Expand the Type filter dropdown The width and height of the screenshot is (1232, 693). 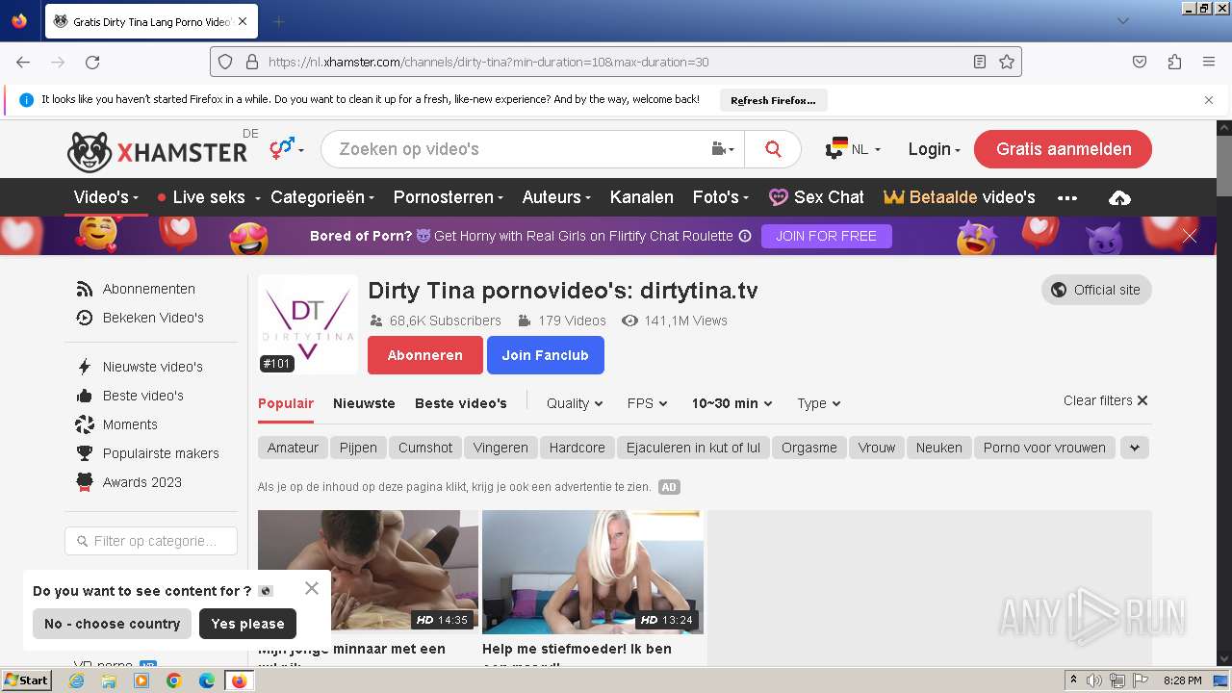(x=819, y=403)
